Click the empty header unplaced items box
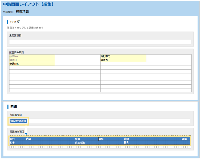200x159 pixels. [x=100, y=42]
